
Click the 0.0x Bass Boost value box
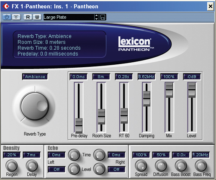pyautogui.click(x=181, y=155)
